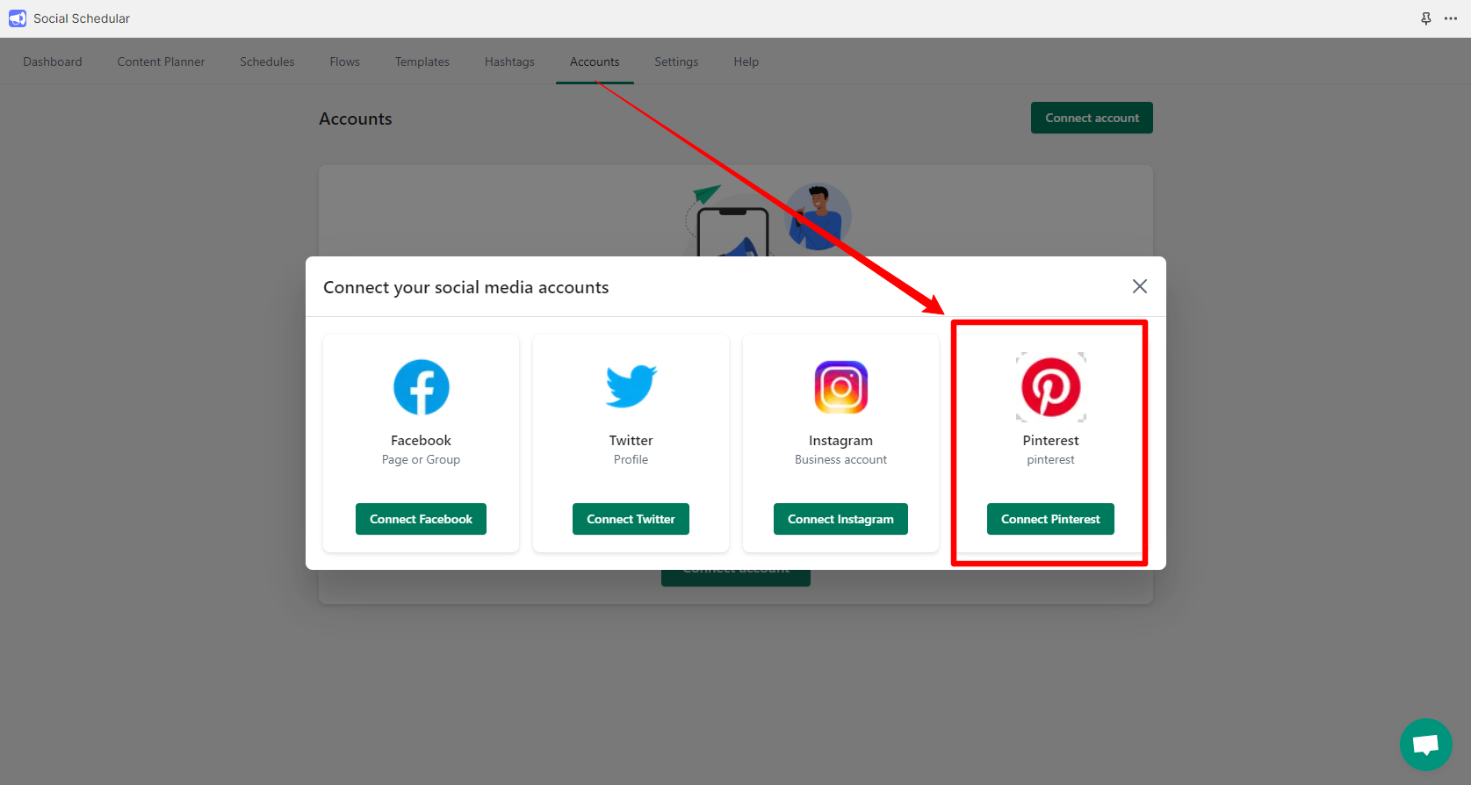
Task: Open the chat support bubble
Action: pos(1425,745)
